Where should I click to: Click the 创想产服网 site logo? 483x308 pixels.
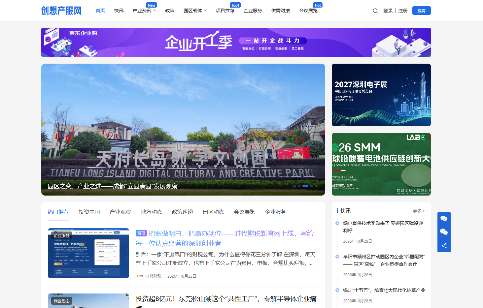[61, 11]
